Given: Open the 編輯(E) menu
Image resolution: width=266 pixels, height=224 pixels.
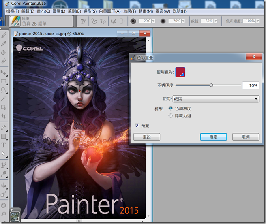Looking at the screenshot, I should [28, 11].
